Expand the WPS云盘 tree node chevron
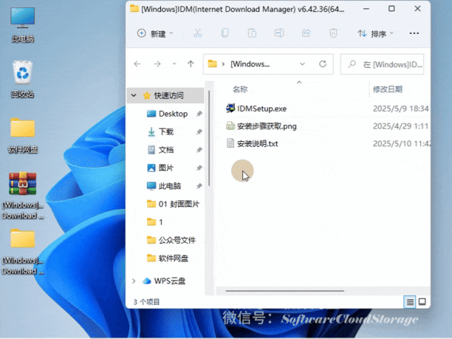This screenshot has height=339, width=452. [133, 281]
